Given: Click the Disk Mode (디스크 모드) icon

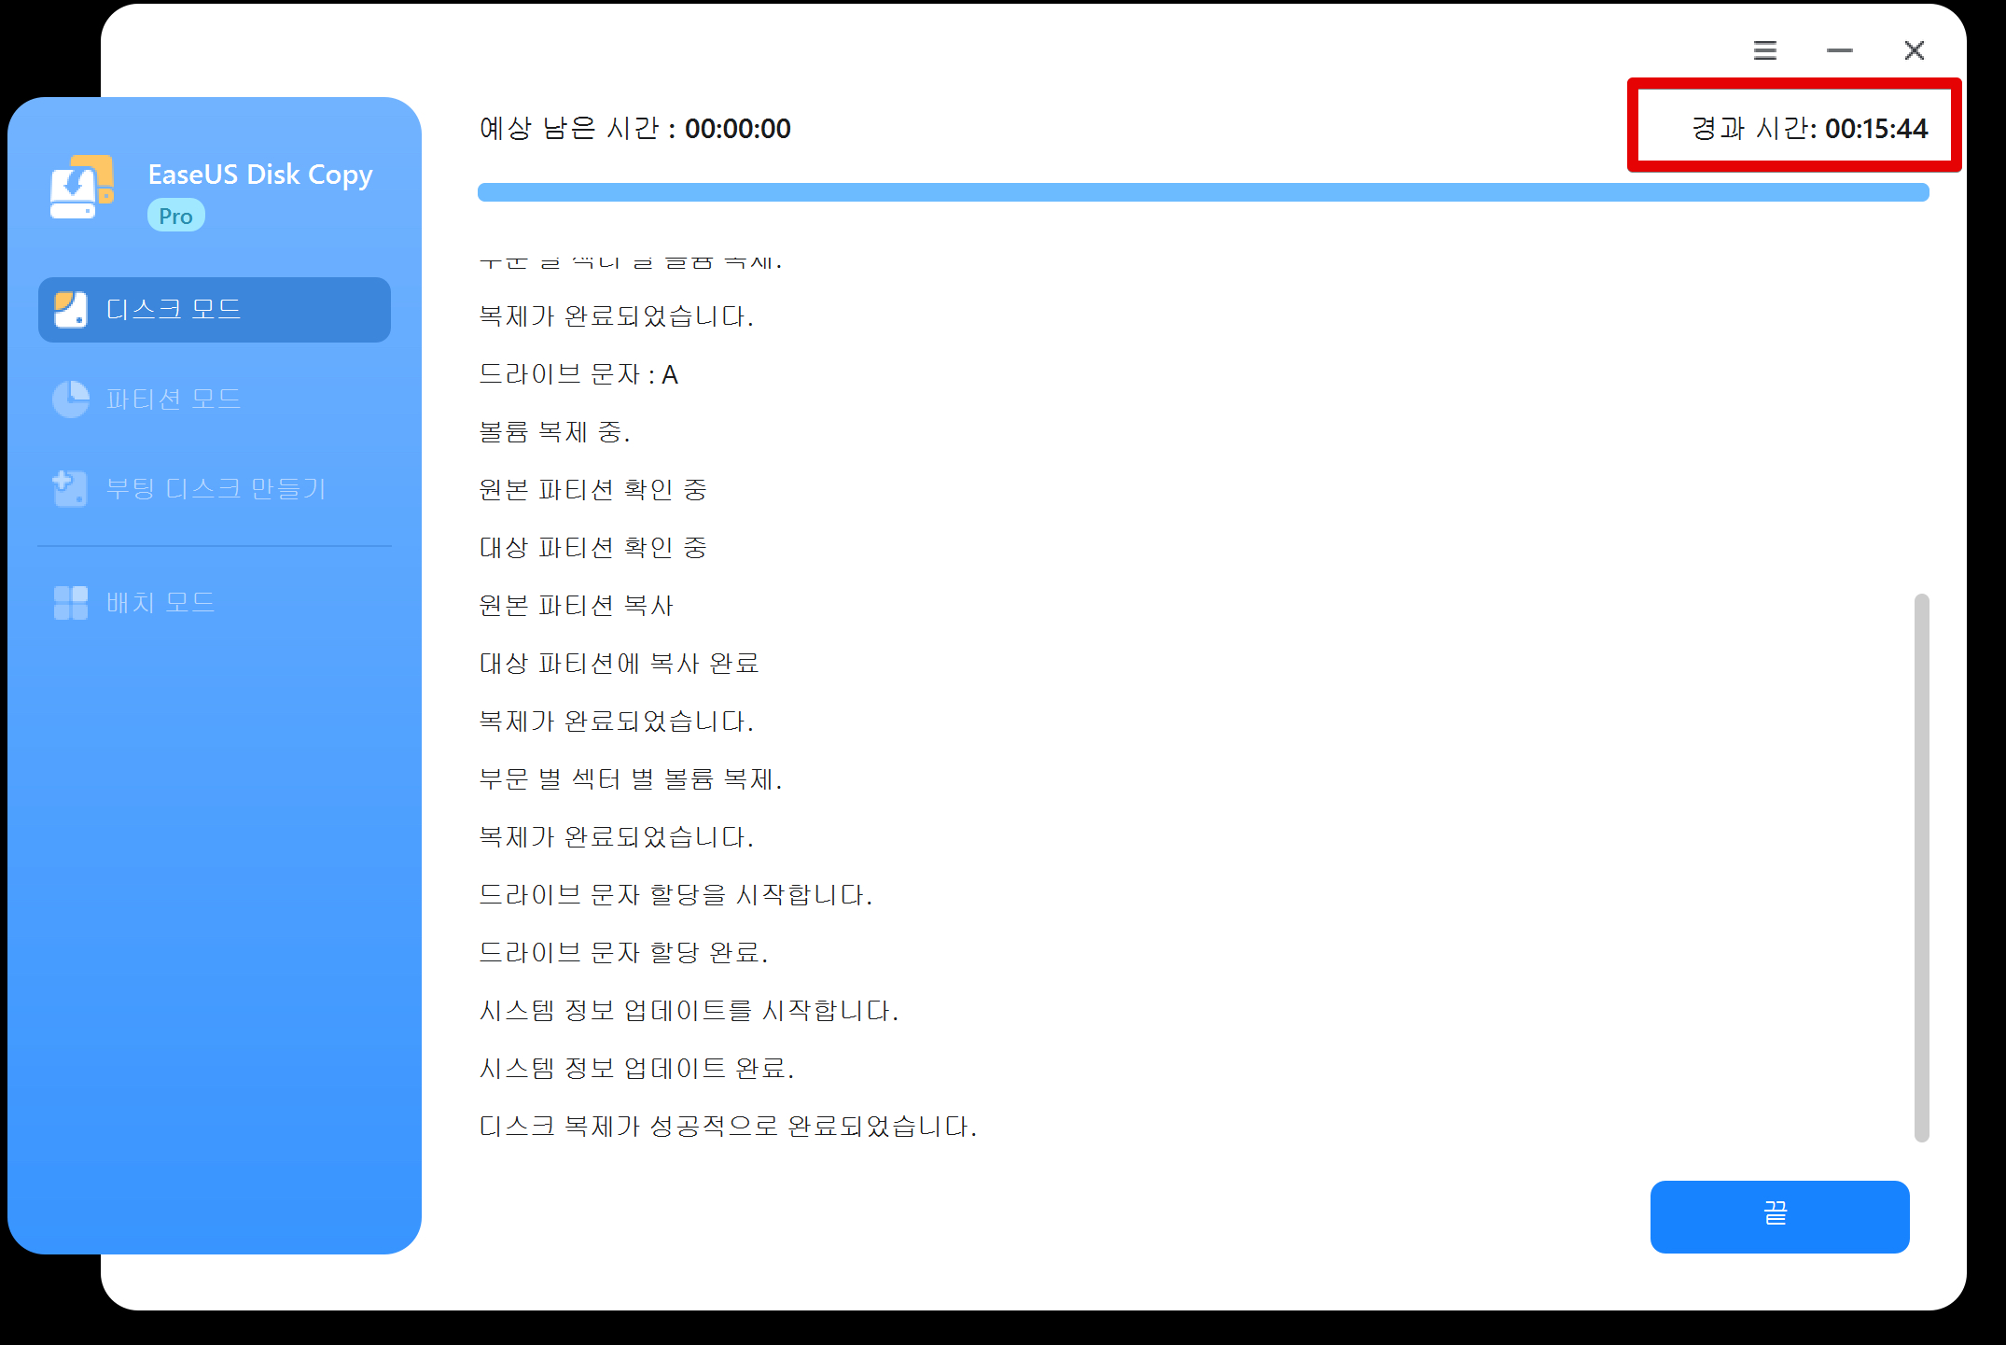Looking at the screenshot, I should click(x=71, y=310).
